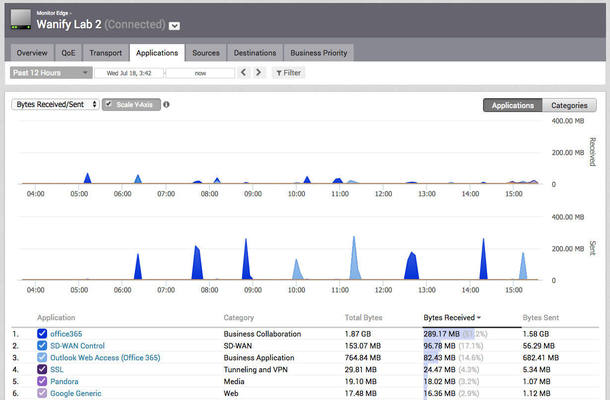
Task: Expand the dropdown next to Wanify Lab 2
Action: [174, 26]
